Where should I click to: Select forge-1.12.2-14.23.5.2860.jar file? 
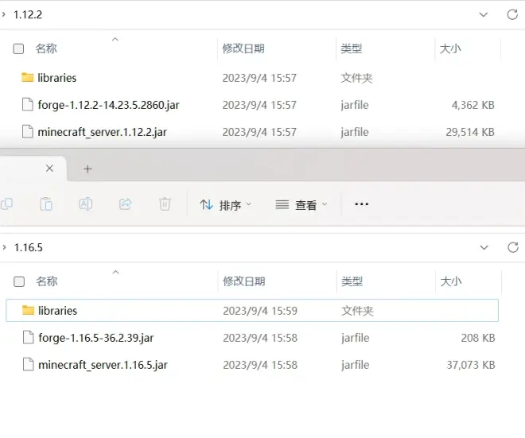(x=252, y=105)
